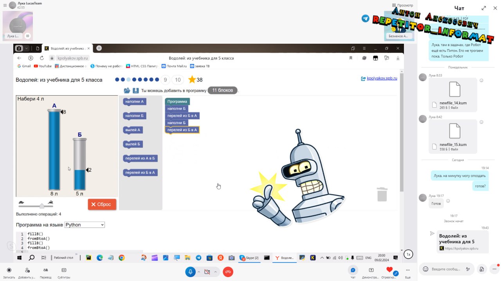Toggle Субтитры captions button

pyautogui.click(x=64, y=272)
